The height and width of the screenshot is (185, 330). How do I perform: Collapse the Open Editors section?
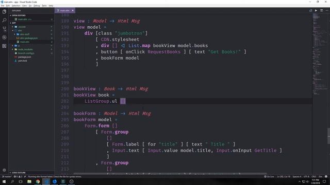pos(31,15)
